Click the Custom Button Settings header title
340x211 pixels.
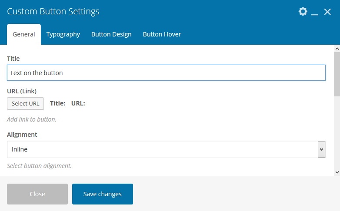53,12
